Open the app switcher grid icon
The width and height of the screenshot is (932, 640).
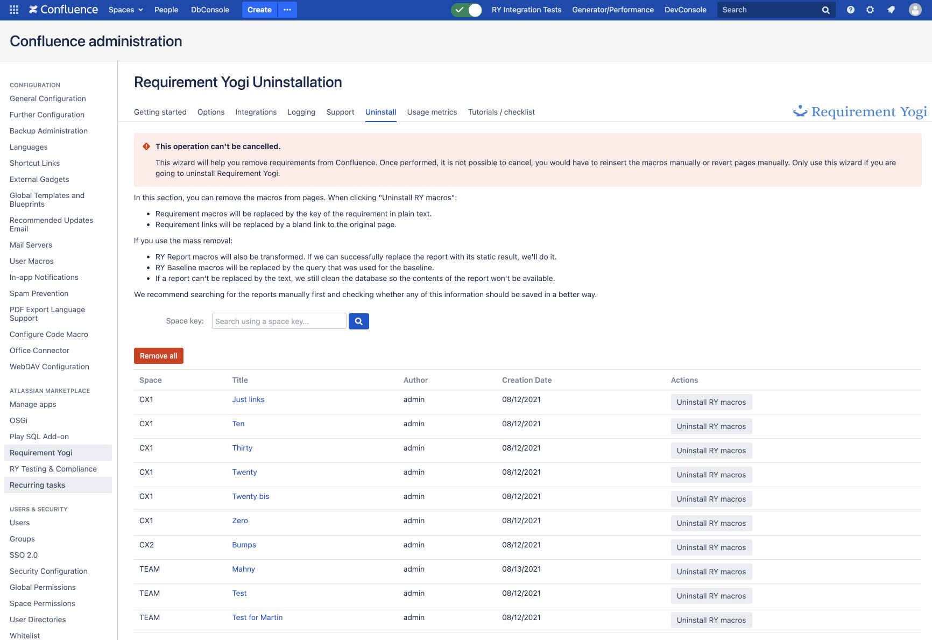[14, 10]
